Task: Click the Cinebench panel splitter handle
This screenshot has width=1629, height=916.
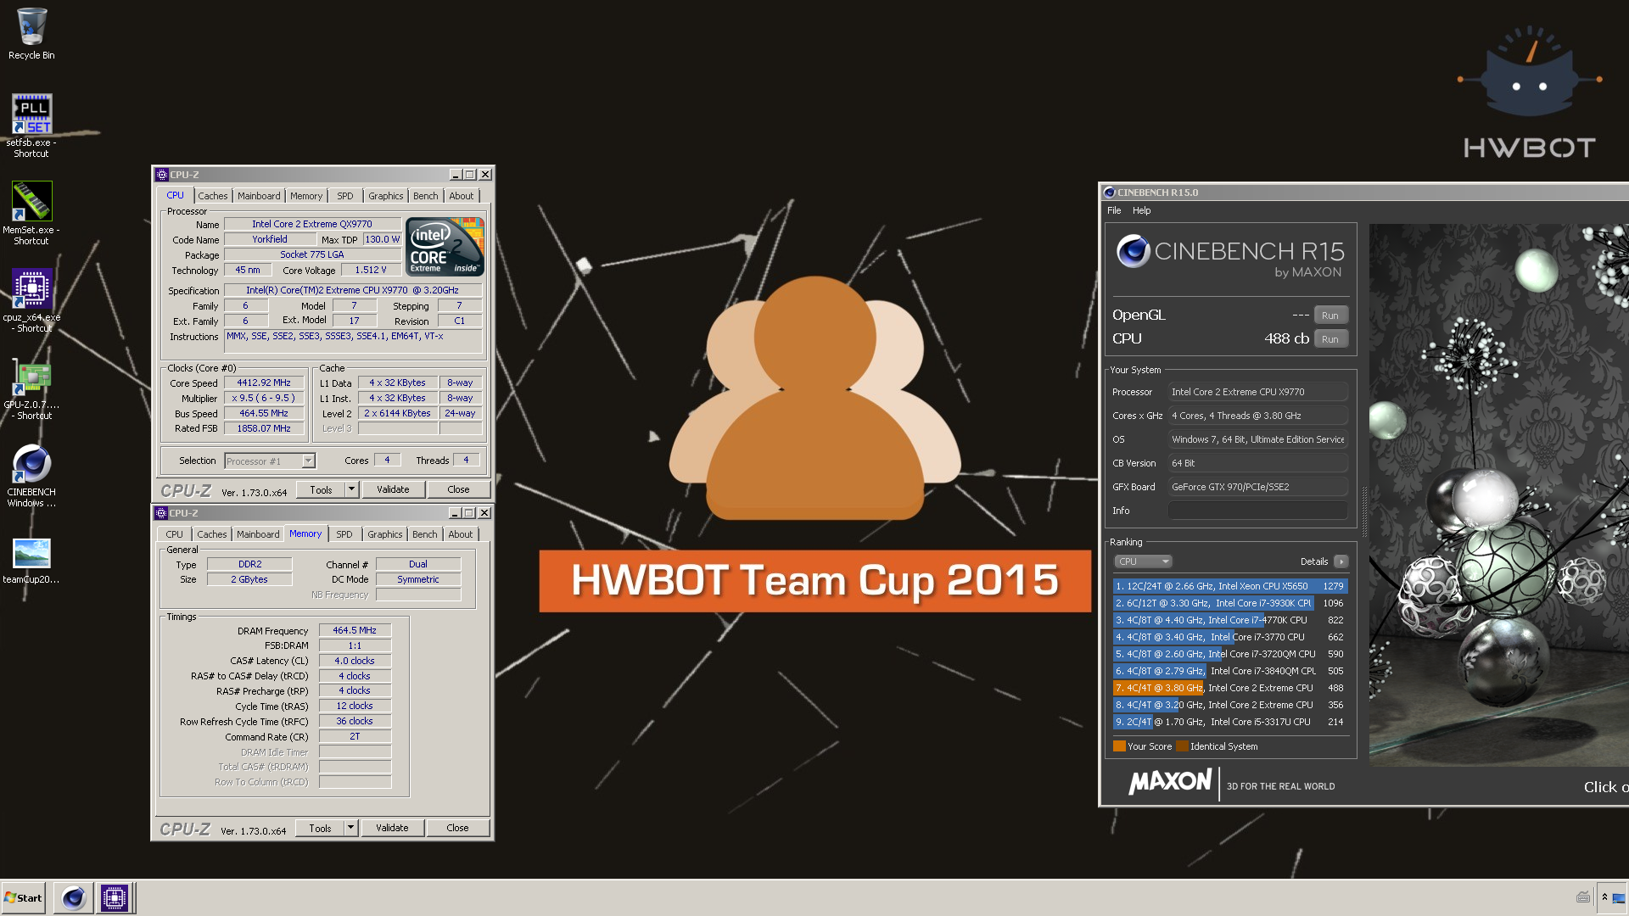Action: point(1363,512)
